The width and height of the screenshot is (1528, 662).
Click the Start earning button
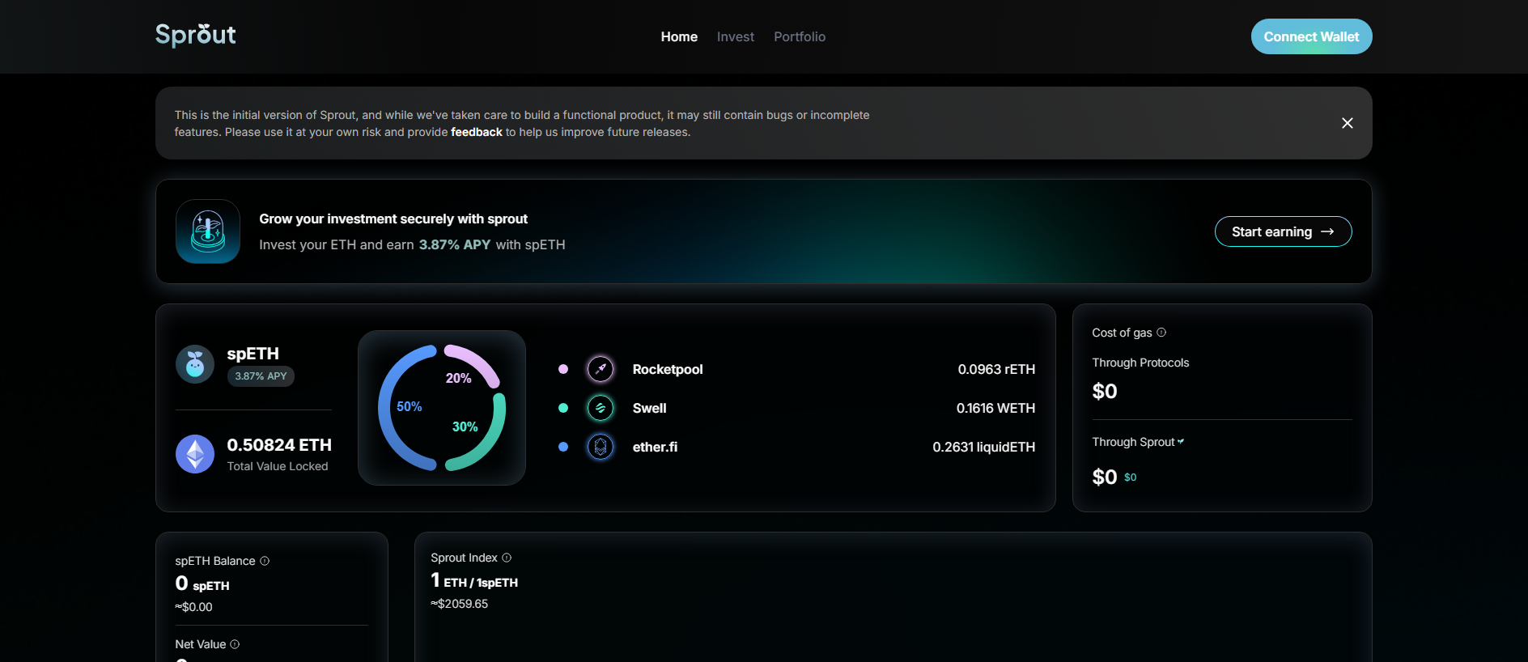tap(1283, 231)
